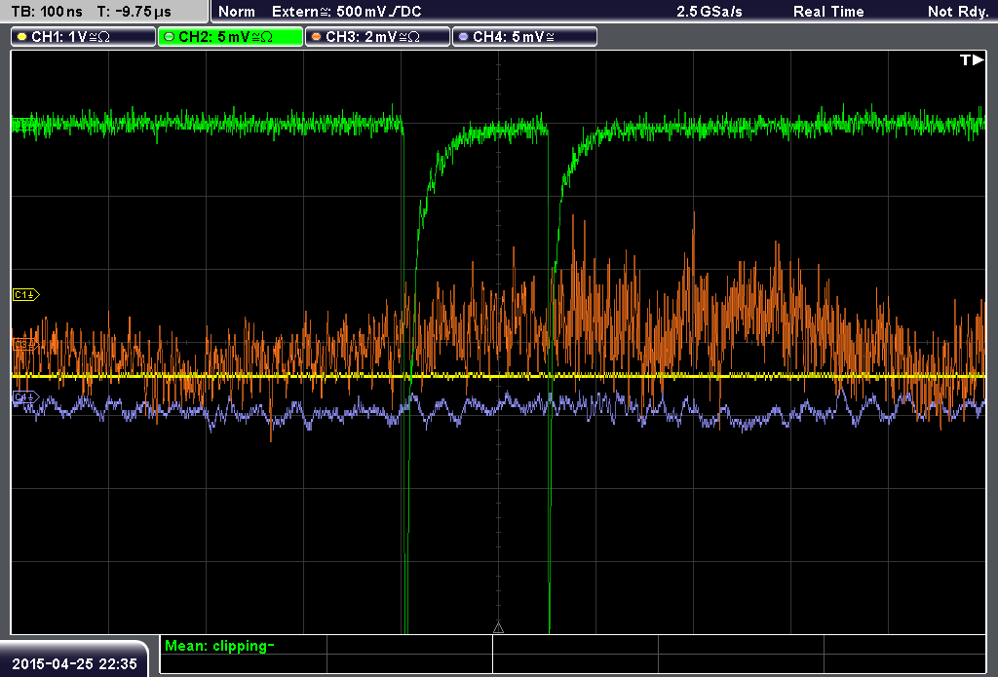The image size is (998, 677).
Task: Click the 2.5 GSa/s sample rate readout
Action: (710, 12)
